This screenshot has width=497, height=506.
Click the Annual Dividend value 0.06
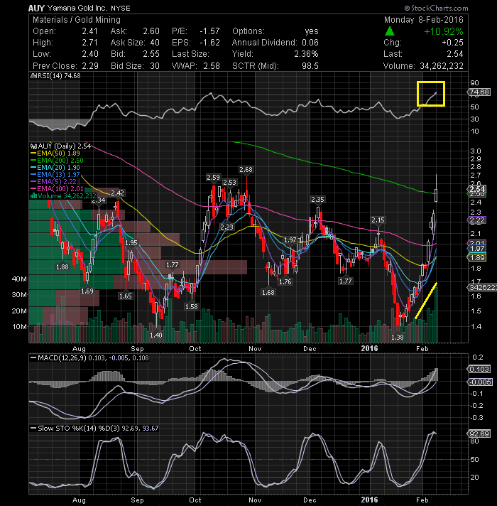(310, 43)
